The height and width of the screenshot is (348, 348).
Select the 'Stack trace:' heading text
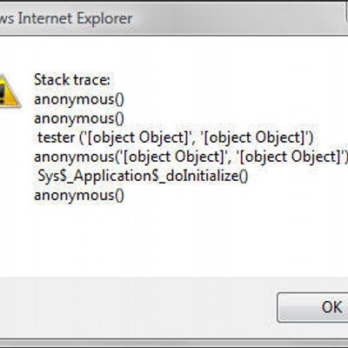click(x=72, y=79)
